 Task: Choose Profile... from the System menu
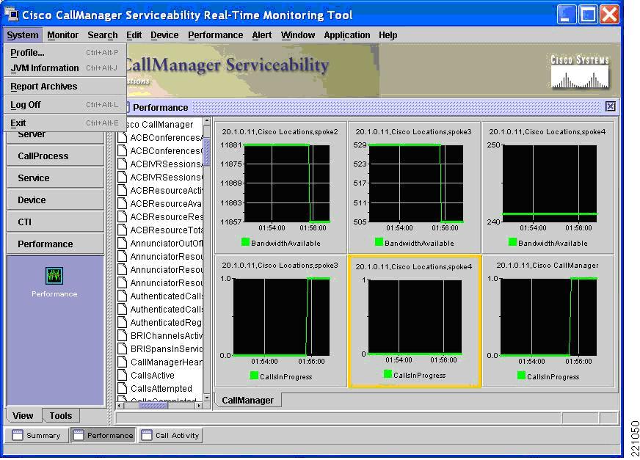pos(65,53)
